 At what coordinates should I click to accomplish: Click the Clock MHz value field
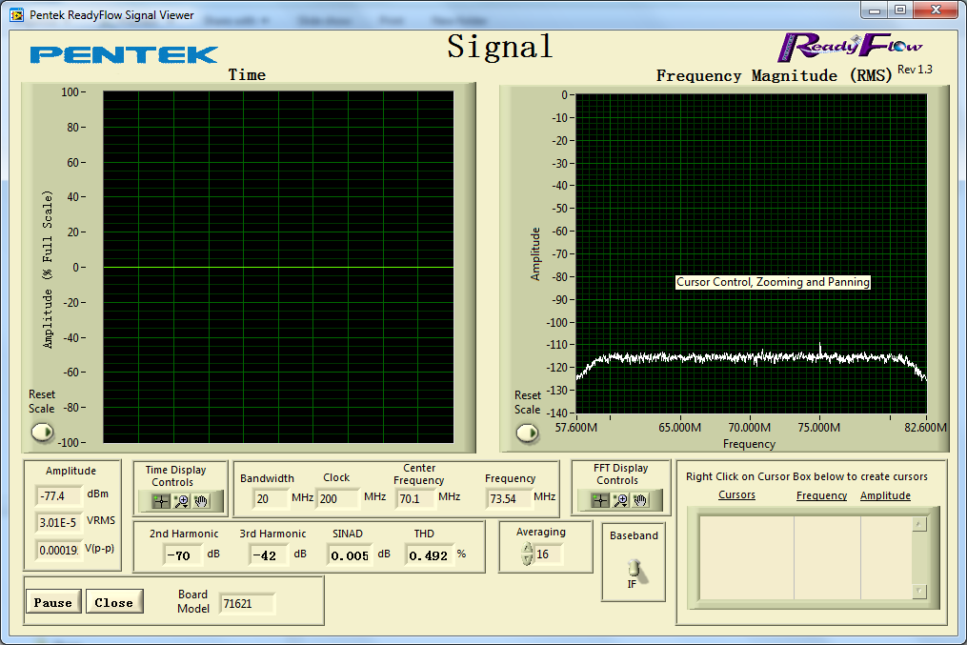(338, 497)
